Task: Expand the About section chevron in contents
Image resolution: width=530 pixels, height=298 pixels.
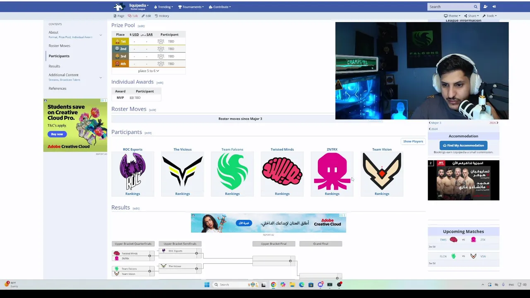Action: [100, 35]
